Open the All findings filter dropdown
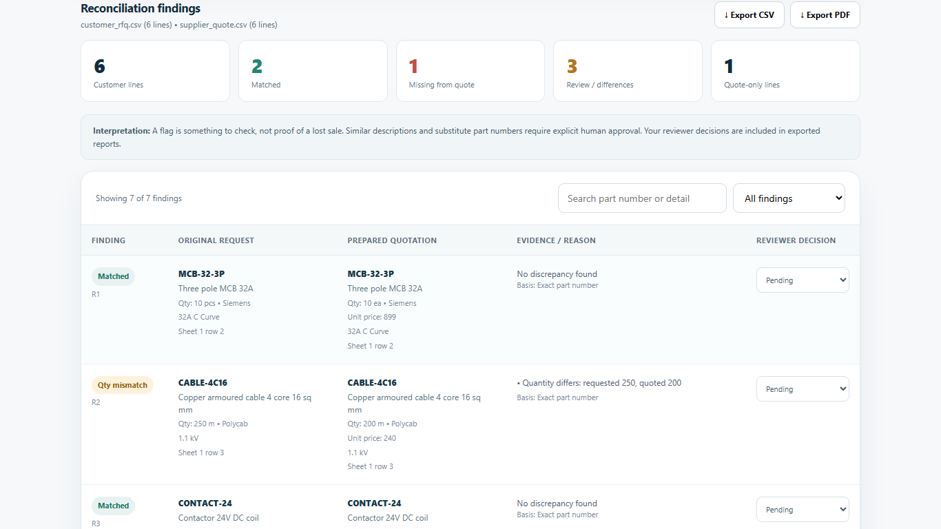Image resolution: width=941 pixels, height=529 pixels. tap(789, 198)
